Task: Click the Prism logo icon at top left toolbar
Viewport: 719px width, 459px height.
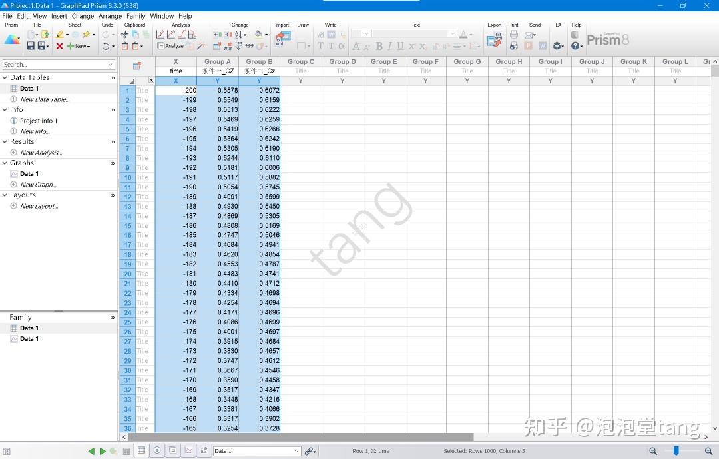Action: click(11, 40)
